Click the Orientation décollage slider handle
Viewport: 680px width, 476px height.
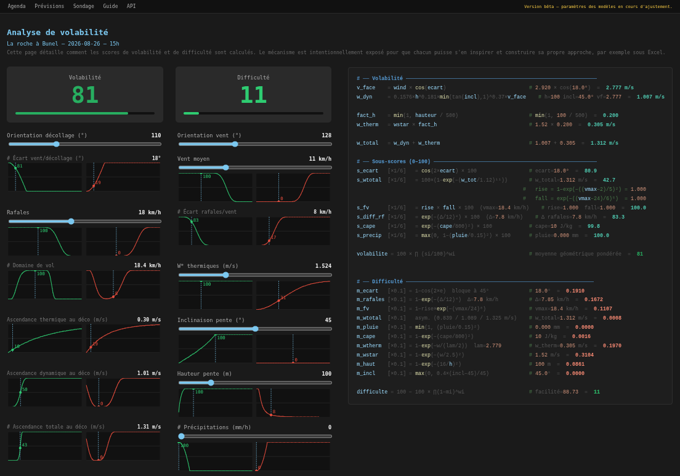click(57, 144)
